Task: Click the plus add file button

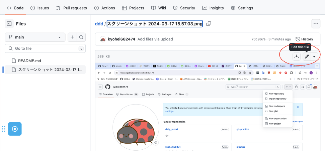Action: point(72,37)
